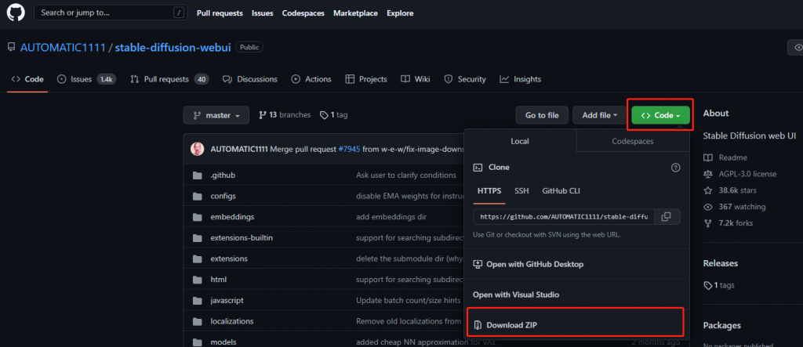Click the folder icon beside configs
Image resolution: width=803 pixels, height=347 pixels.
(197, 196)
